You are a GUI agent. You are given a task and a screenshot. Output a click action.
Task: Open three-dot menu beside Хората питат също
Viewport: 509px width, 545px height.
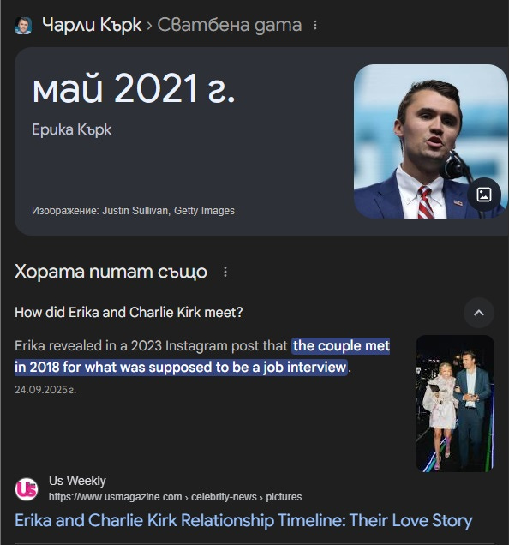[x=225, y=272]
